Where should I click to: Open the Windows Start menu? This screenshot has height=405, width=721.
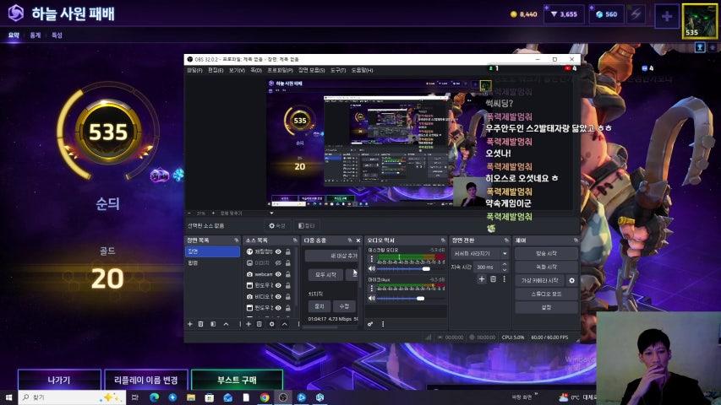(8, 397)
